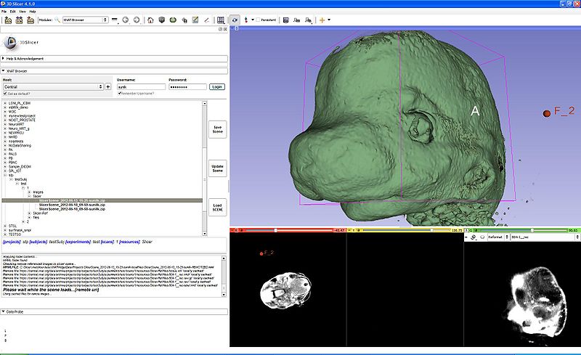581x355 pixels.
Task: Uncheck 'Remember Username?' checkbox
Action: 119,94
